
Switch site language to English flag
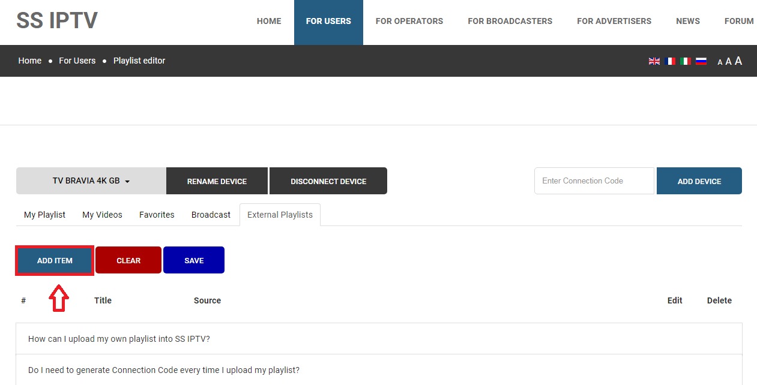(654, 61)
